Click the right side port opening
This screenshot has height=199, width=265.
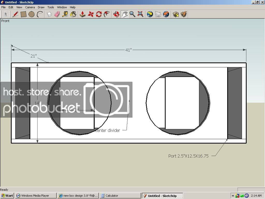[x=234, y=103]
